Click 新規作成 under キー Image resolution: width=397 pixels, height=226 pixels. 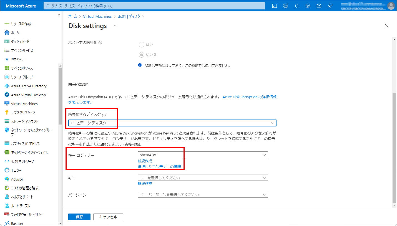coord(145,184)
